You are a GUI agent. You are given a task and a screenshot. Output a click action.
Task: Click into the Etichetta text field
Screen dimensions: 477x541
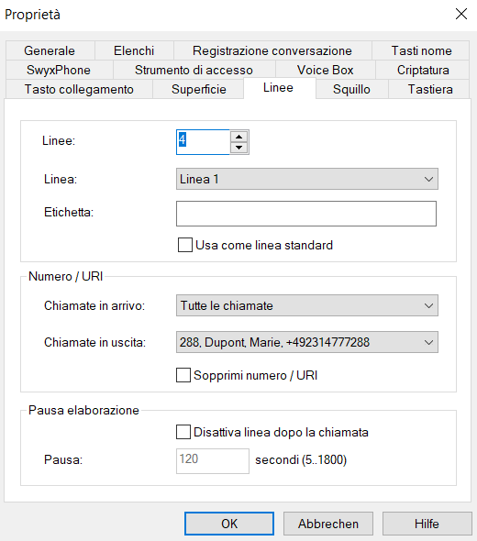tap(306, 214)
